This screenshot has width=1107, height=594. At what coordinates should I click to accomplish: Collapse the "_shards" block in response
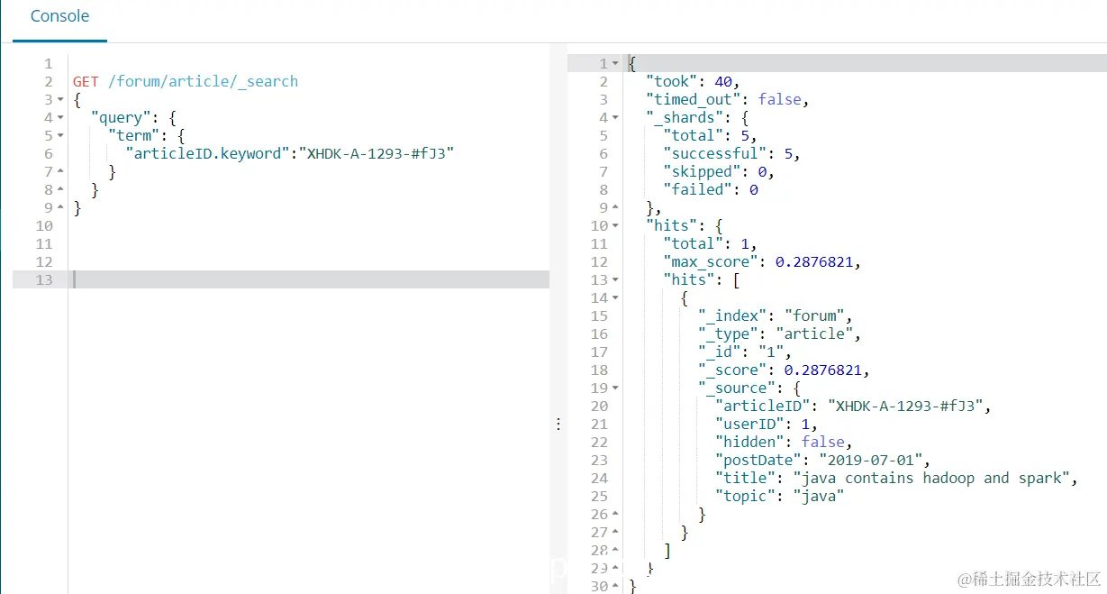[615, 117]
